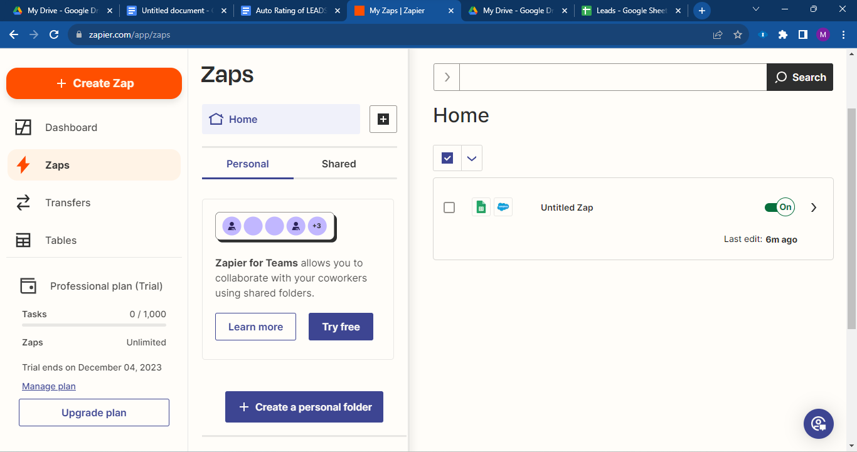Image resolution: width=857 pixels, height=452 pixels.
Task: Open the Manage plan link
Action: click(x=49, y=386)
